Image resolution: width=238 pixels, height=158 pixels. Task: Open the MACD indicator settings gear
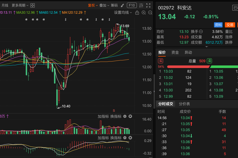125,138
